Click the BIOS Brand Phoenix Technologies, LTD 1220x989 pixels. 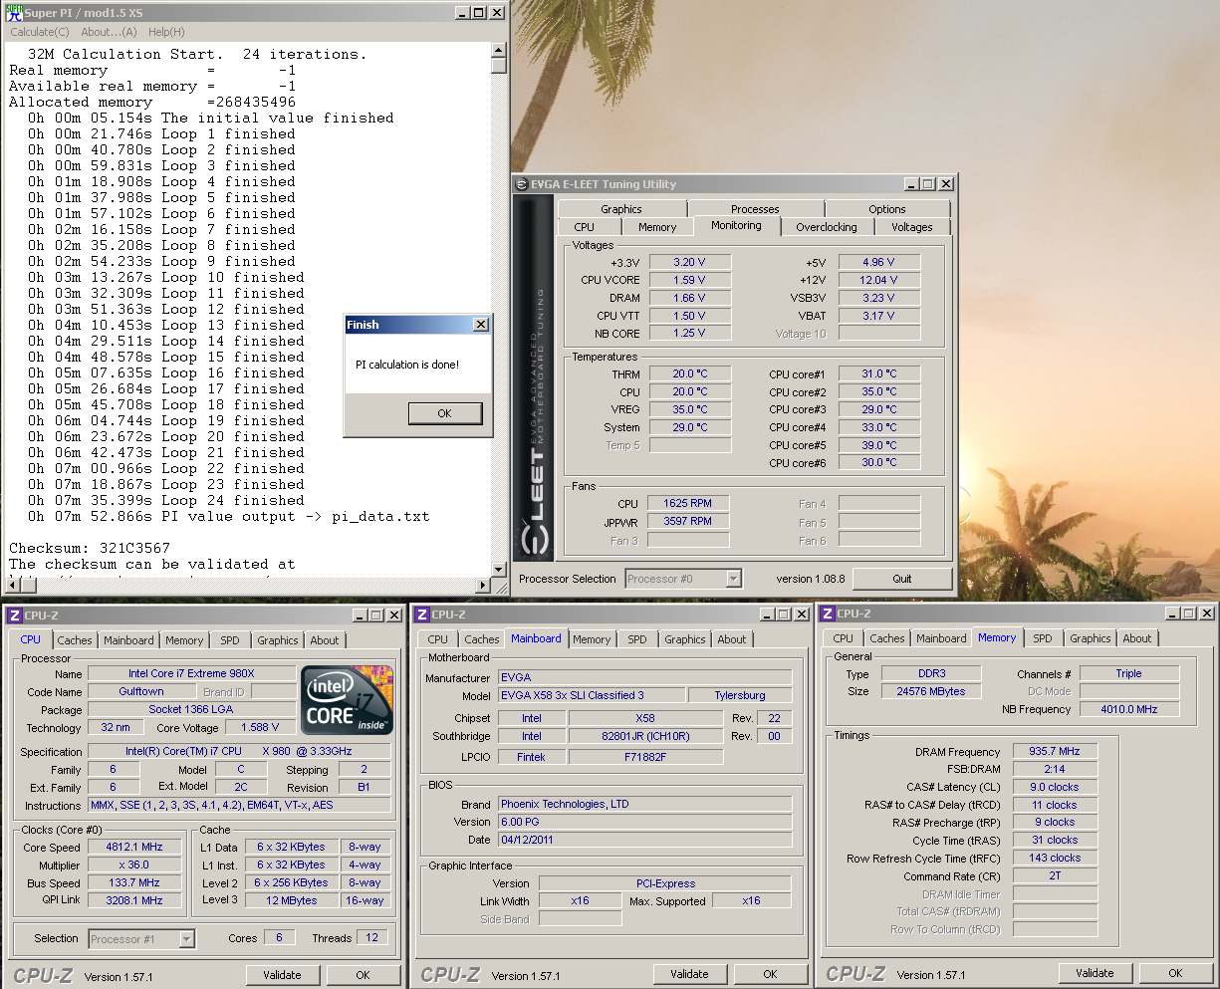click(x=645, y=804)
